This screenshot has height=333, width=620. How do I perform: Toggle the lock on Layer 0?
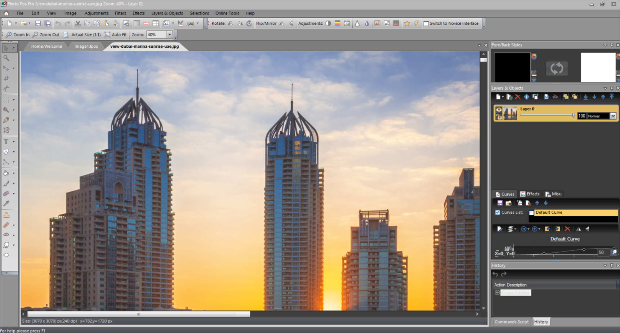point(498,116)
